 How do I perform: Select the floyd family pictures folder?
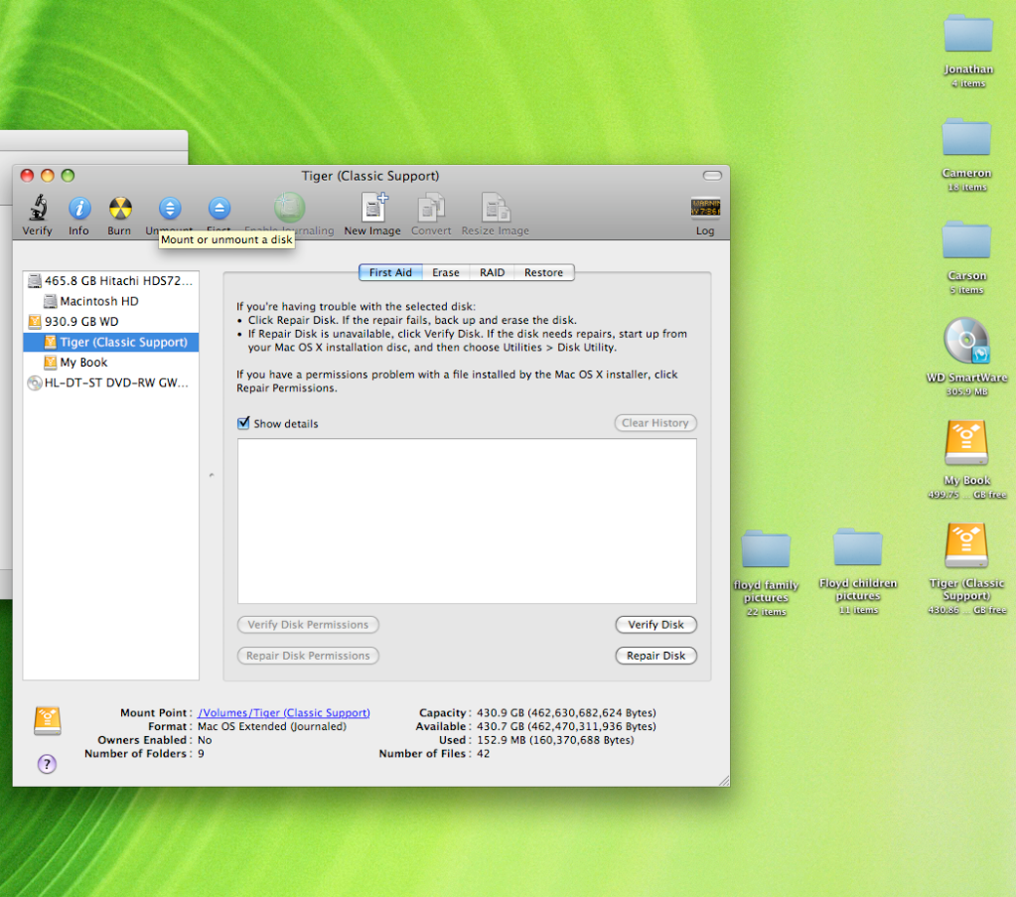tap(766, 549)
